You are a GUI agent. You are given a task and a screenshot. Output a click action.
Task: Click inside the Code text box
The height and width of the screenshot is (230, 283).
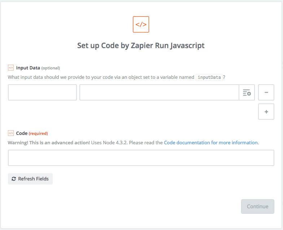(141, 158)
